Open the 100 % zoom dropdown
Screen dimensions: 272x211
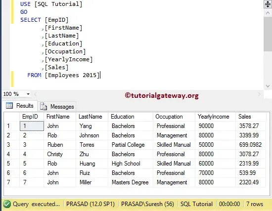tap(28, 94)
